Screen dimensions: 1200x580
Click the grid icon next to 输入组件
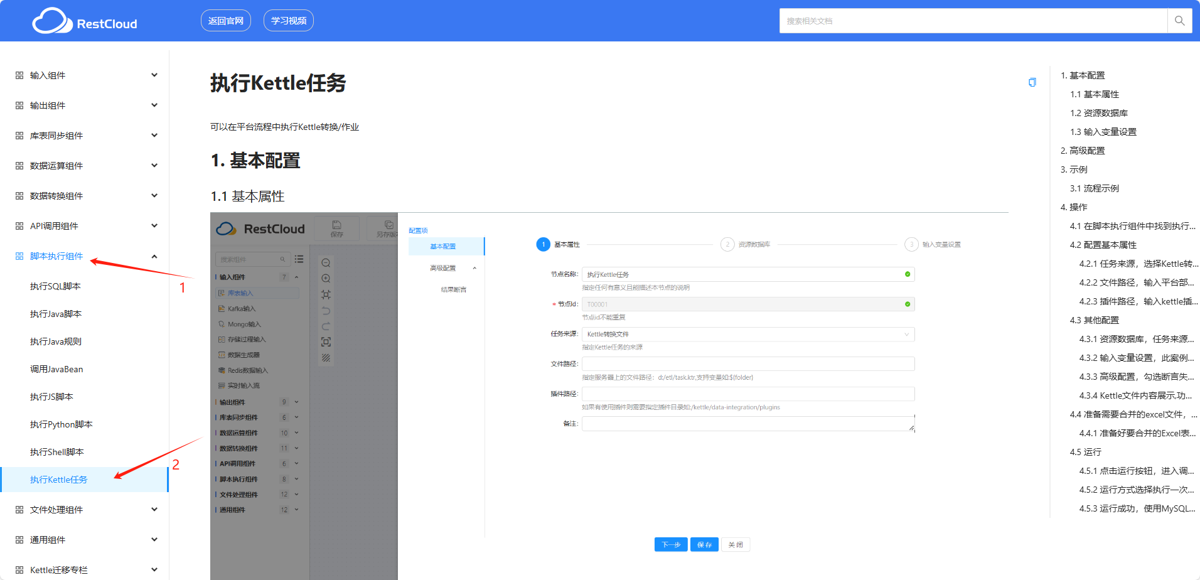point(19,75)
